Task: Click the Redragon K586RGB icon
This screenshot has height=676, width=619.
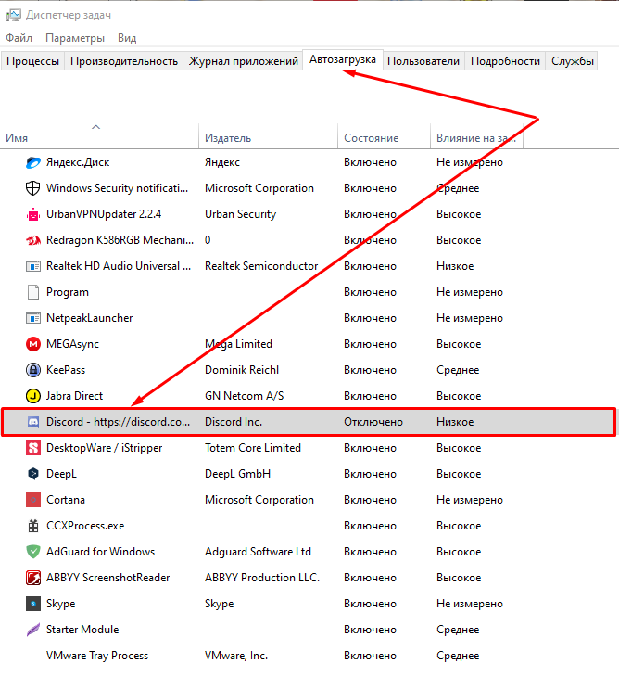Action: [x=33, y=240]
